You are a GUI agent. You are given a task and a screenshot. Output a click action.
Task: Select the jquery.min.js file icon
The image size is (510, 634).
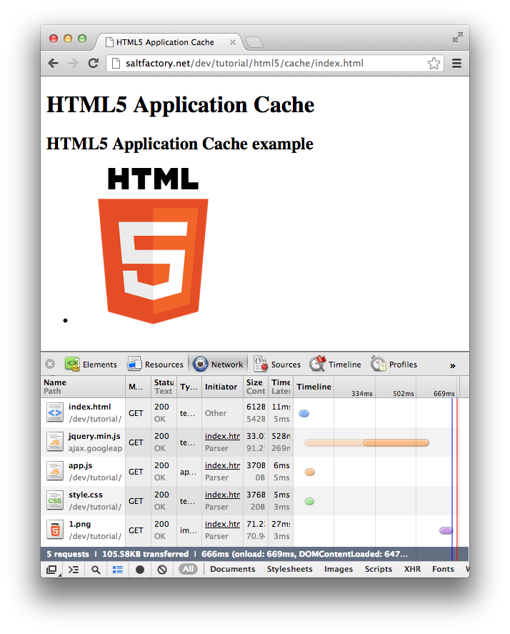pos(55,442)
